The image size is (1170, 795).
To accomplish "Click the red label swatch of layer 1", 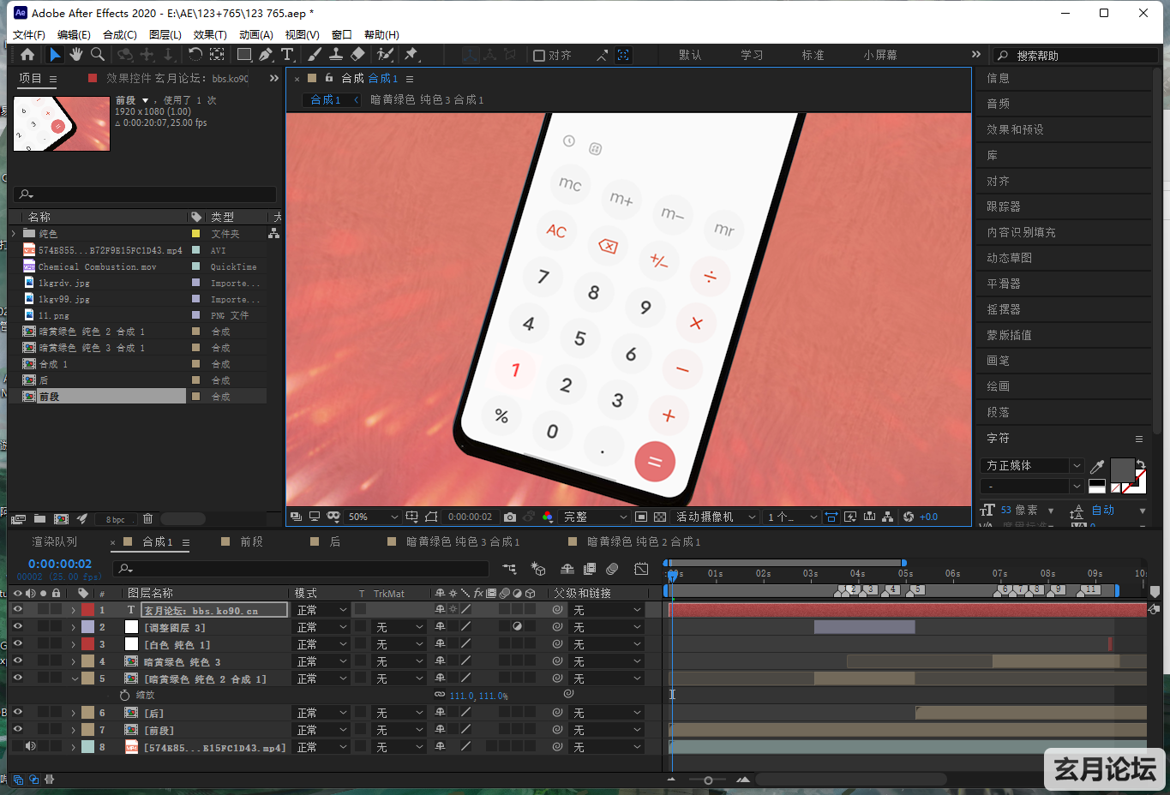I will click(x=87, y=610).
